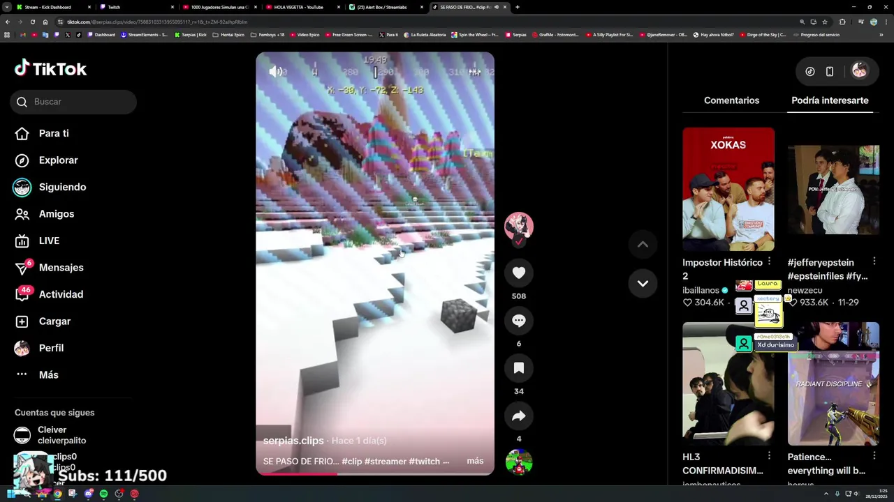
Task: Open the creator avatar beside the video
Action: [518, 226]
